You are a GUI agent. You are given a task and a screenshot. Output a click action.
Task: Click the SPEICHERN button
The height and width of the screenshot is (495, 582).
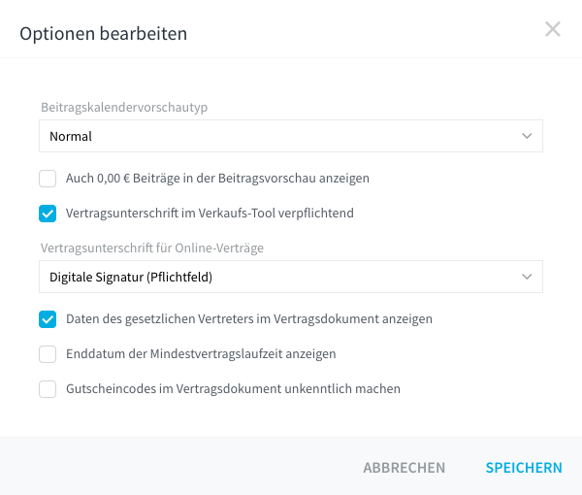pos(524,468)
